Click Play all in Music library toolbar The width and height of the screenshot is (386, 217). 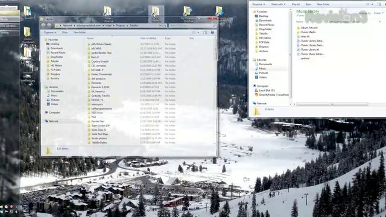tap(296, 4)
